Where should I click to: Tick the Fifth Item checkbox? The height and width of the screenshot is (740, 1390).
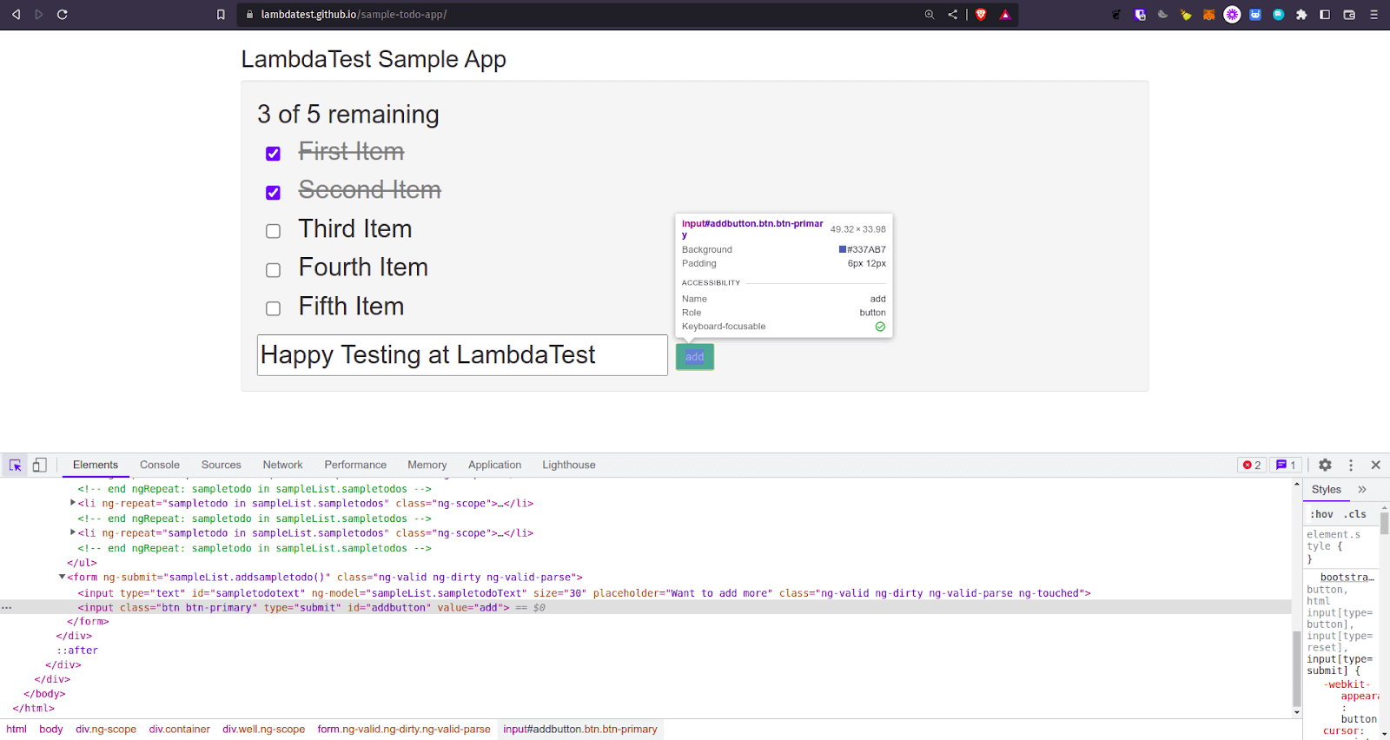click(273, 308)
